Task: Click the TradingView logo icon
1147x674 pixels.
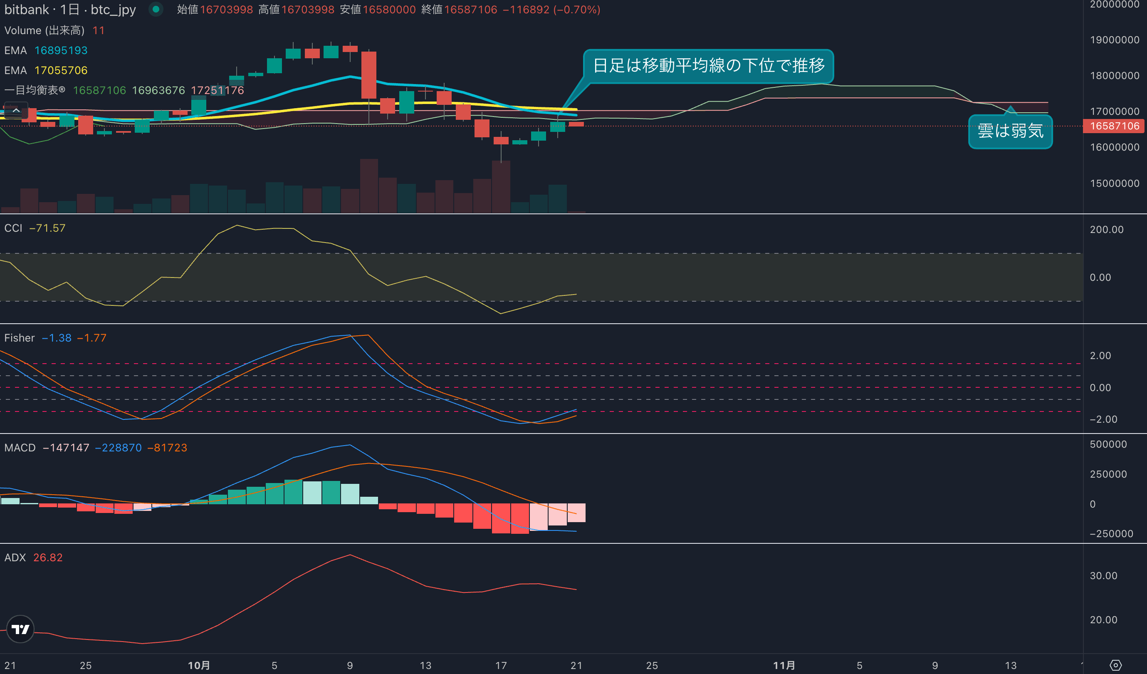Action: (x=20, y=629)
